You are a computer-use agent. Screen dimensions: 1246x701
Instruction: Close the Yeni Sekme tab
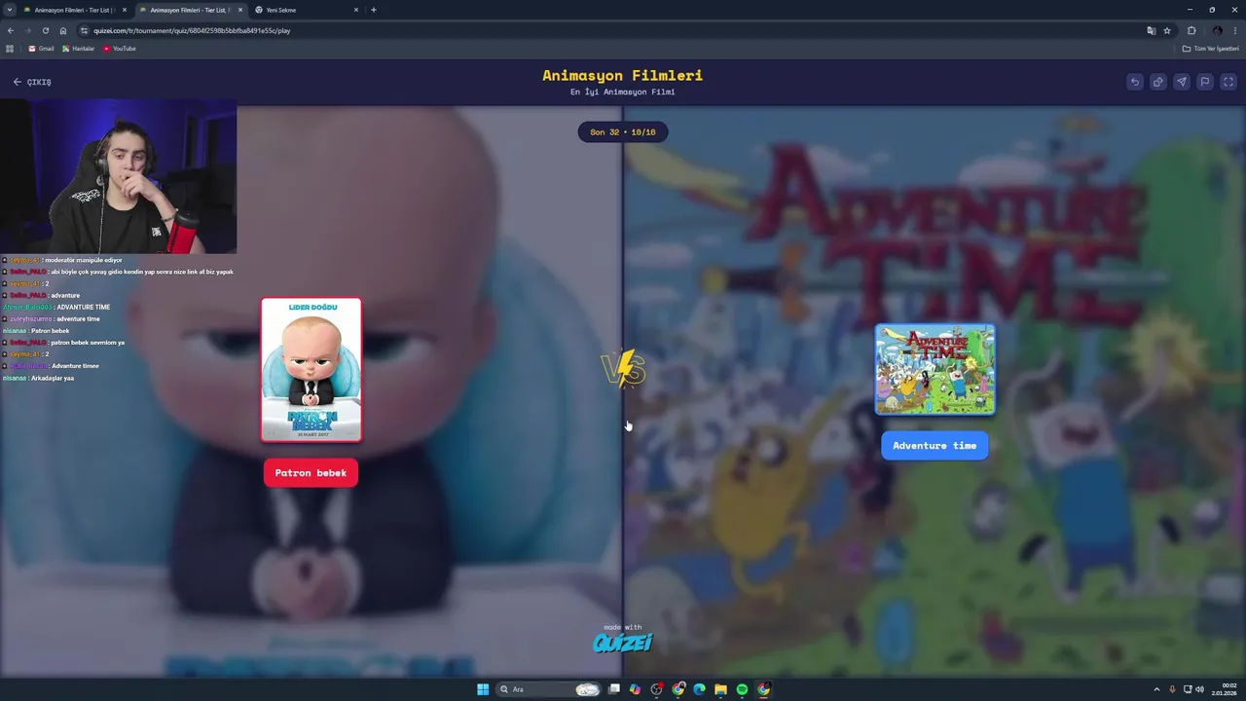[356, 10]
